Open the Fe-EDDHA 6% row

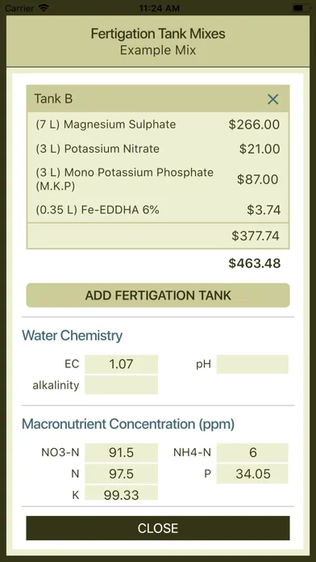tap(158, 210)
